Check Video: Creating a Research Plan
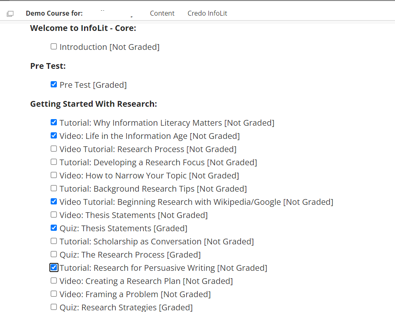 [x=54, y=280]
